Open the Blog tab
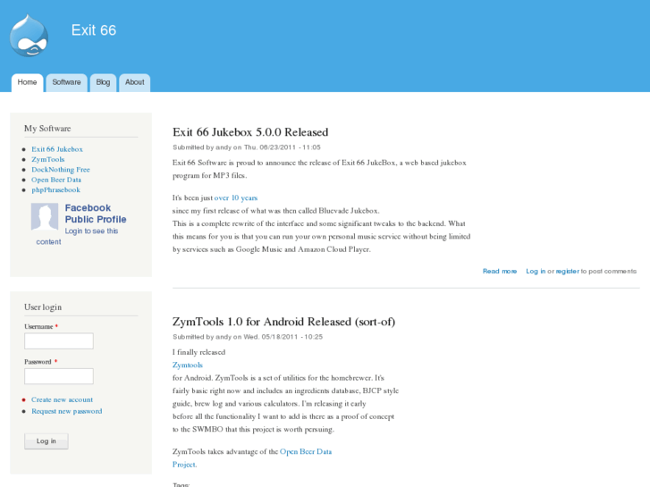Viewport: 650px width, 487px height. [103, 82]
